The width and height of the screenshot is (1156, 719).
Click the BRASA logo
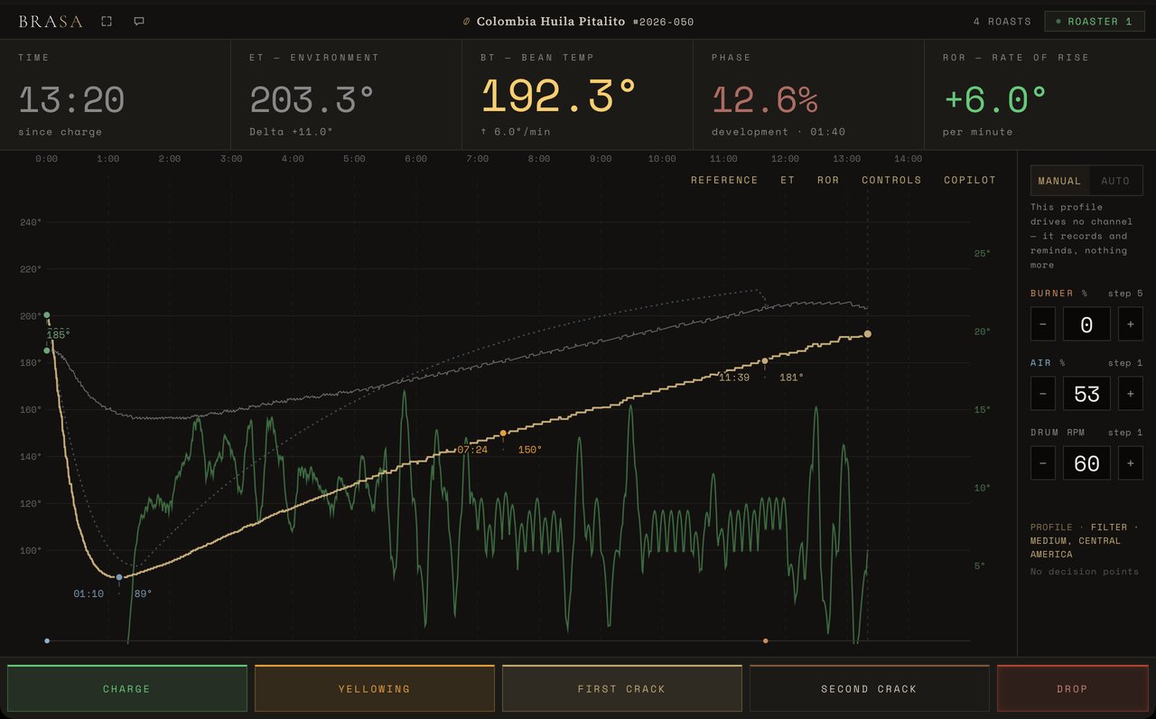51,22
